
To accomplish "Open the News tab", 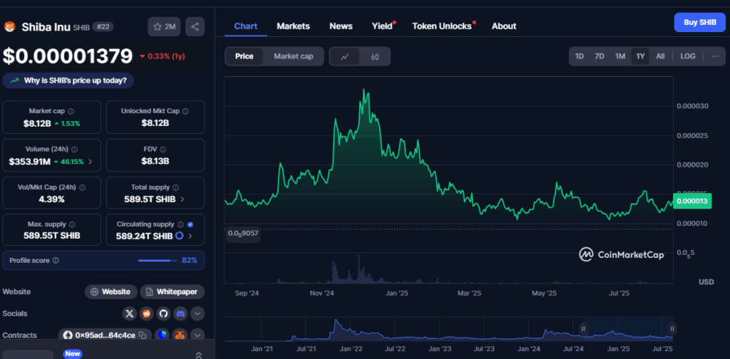I will click(341, 26).
